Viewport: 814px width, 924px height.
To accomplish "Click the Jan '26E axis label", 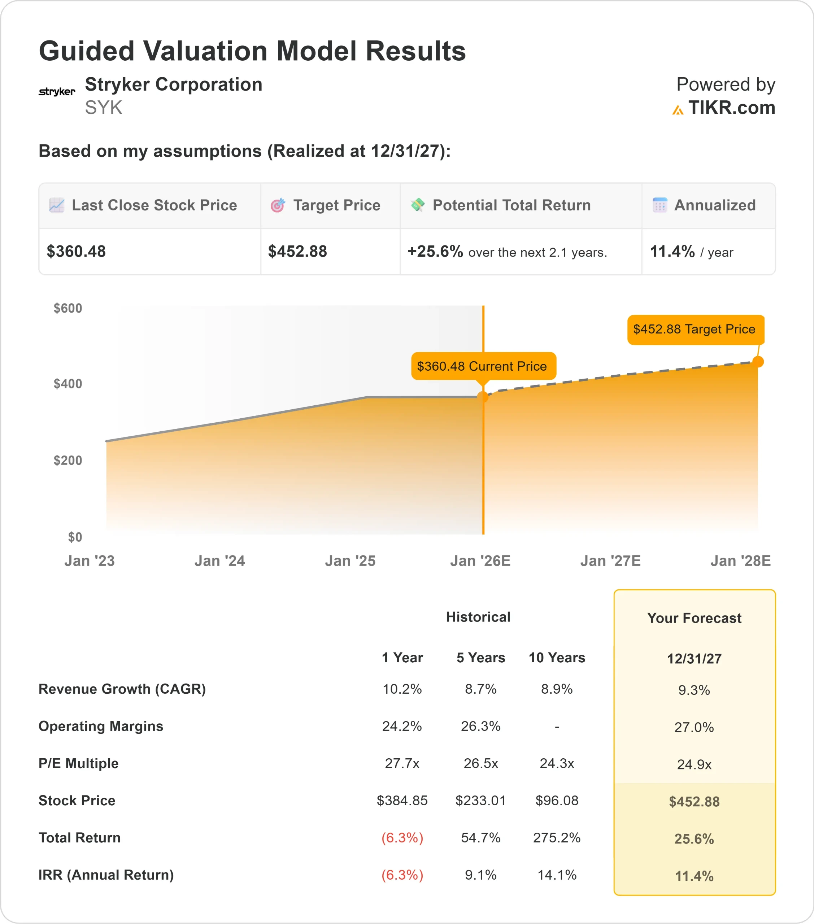I will click(480, 561).
